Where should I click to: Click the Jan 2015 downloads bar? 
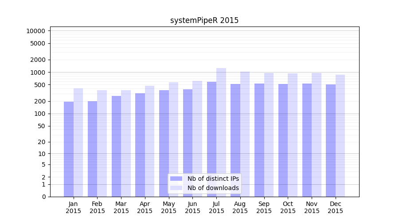click(x=78, y=142)
